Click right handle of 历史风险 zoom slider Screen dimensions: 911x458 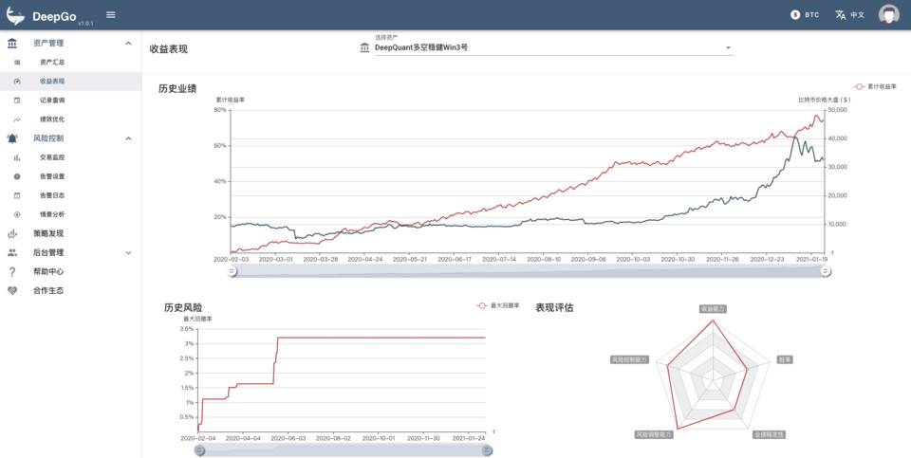tap(488, 449)
